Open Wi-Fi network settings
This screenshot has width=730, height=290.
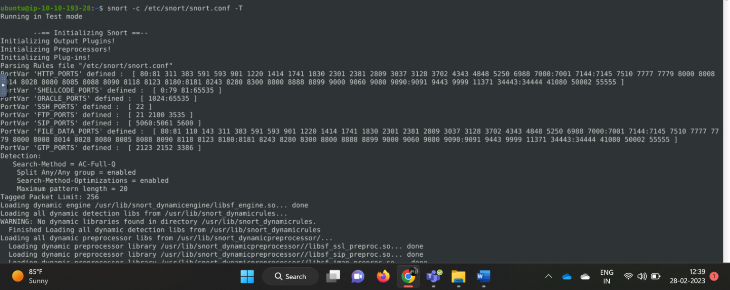pyautogui.click(x=628, y=276)
